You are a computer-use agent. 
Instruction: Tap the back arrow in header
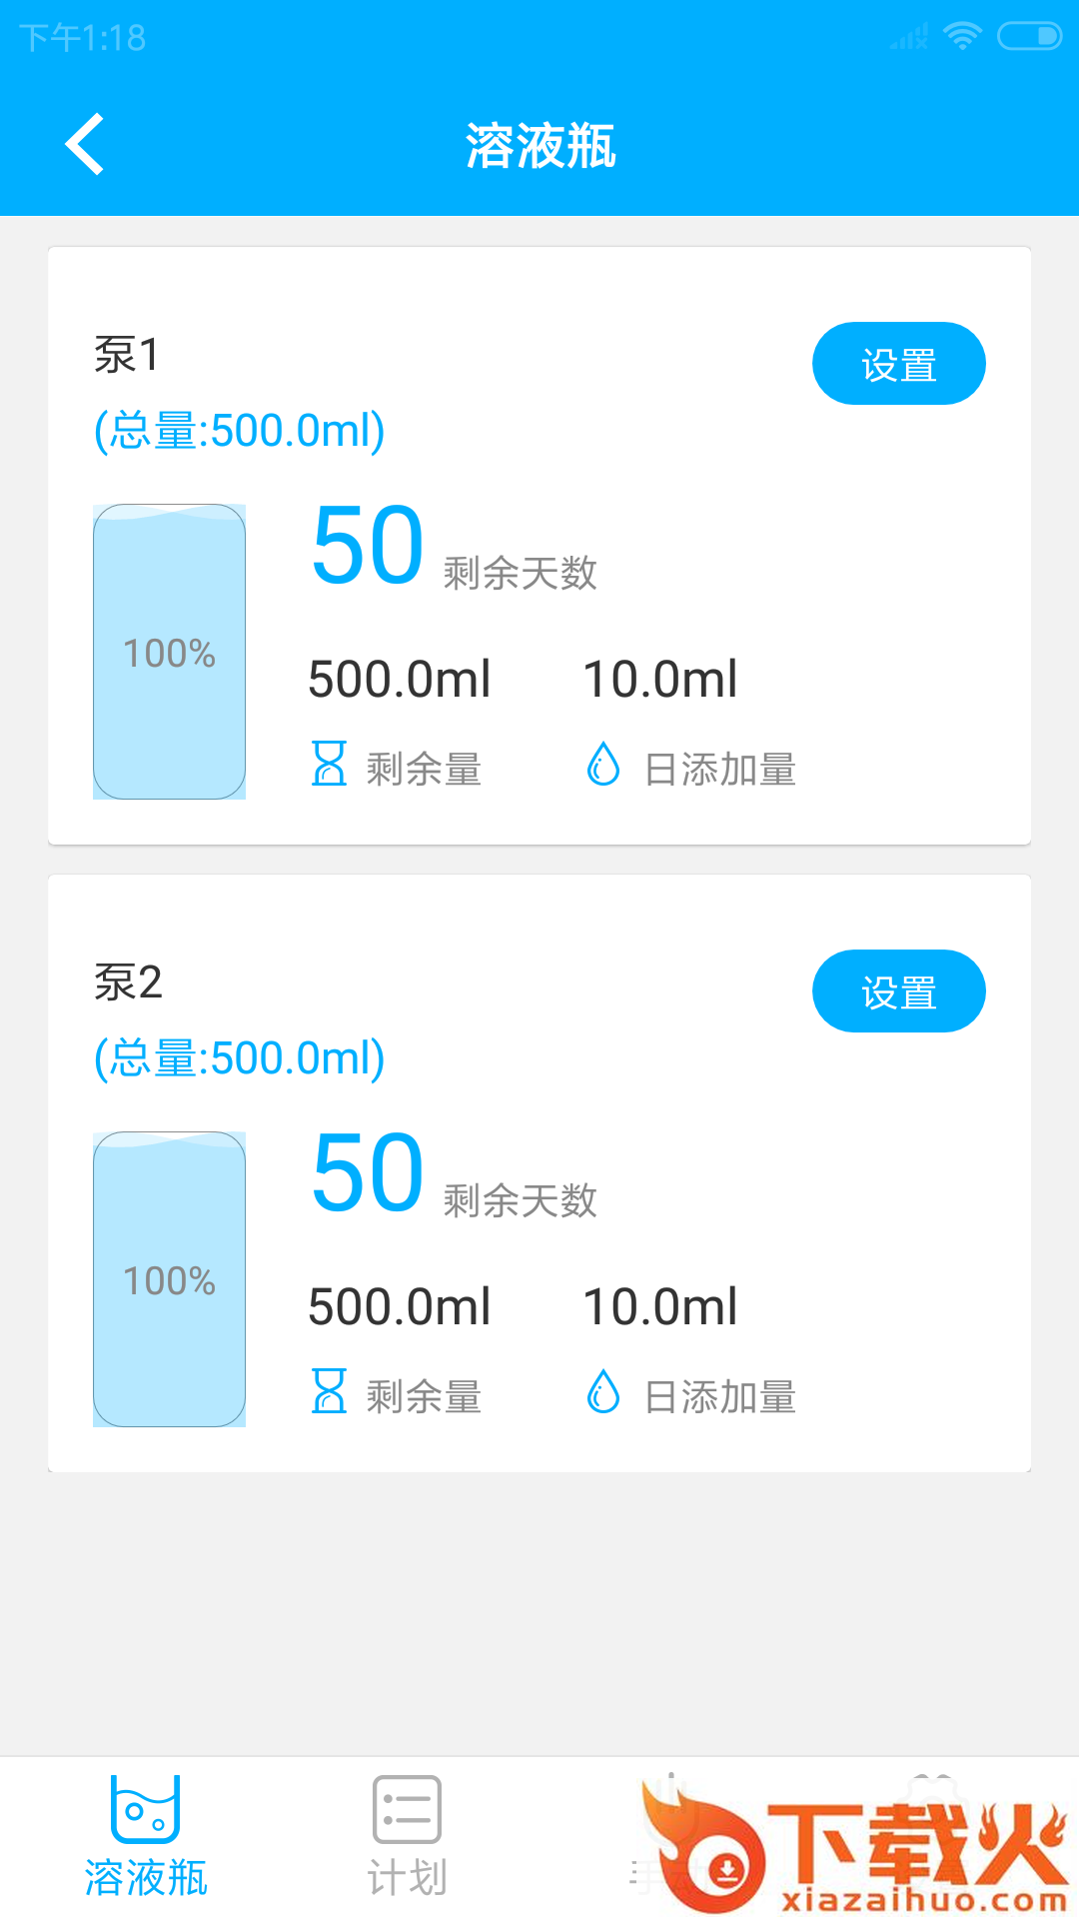[86, 145]
